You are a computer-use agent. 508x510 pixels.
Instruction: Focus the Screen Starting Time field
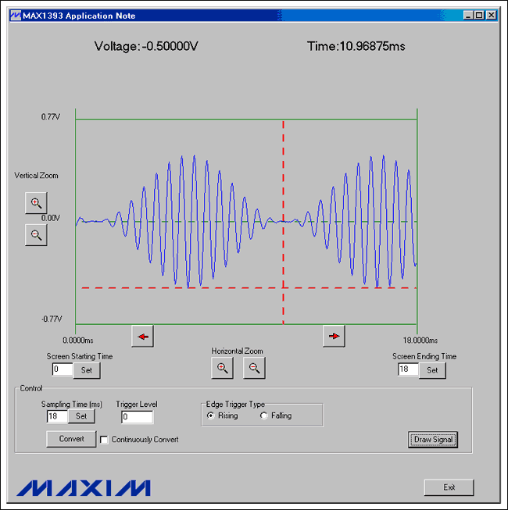(62, 369)
